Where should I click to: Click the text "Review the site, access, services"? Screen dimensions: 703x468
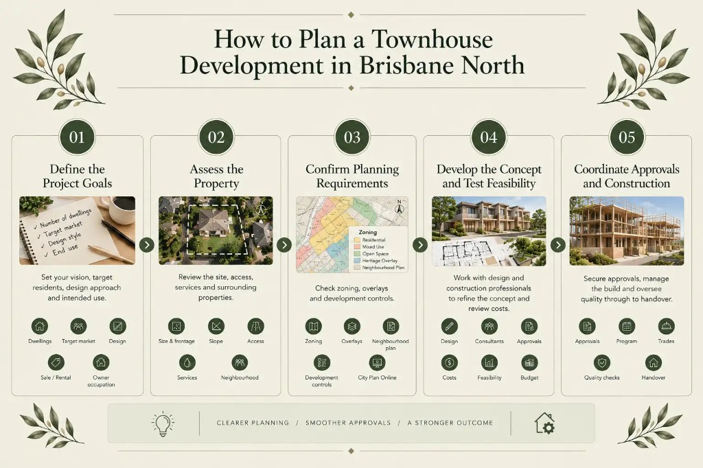coord(216,287)
